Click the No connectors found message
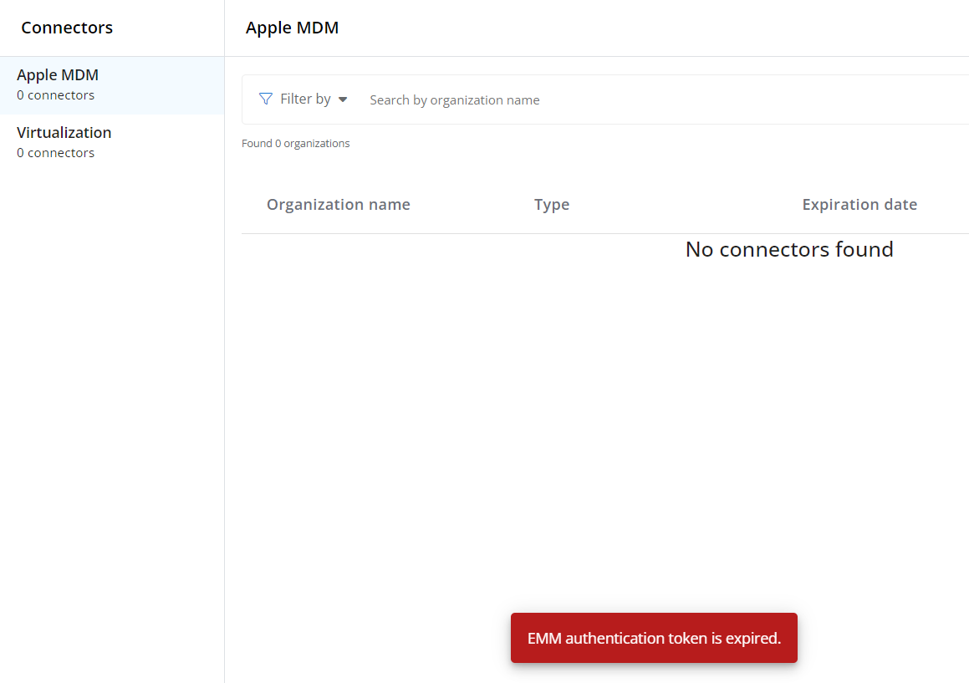 [x=789, y=249]
